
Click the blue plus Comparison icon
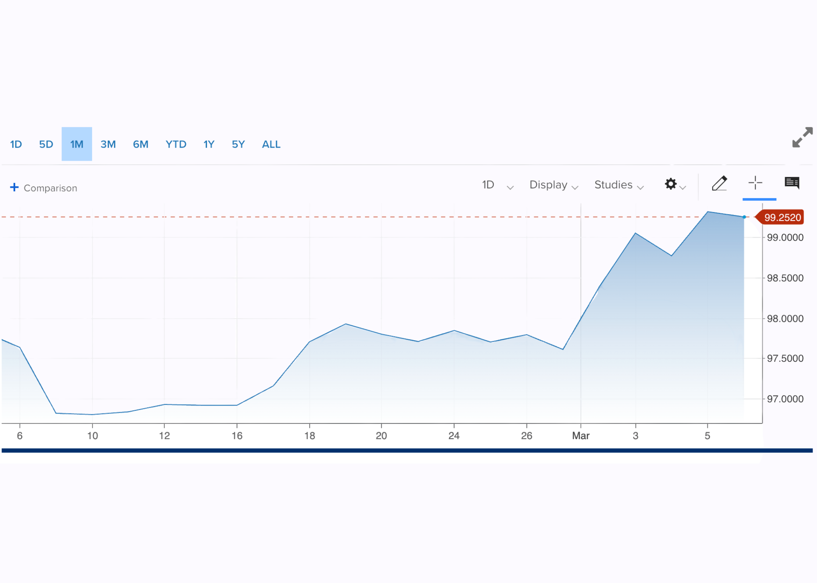[14, 187]
